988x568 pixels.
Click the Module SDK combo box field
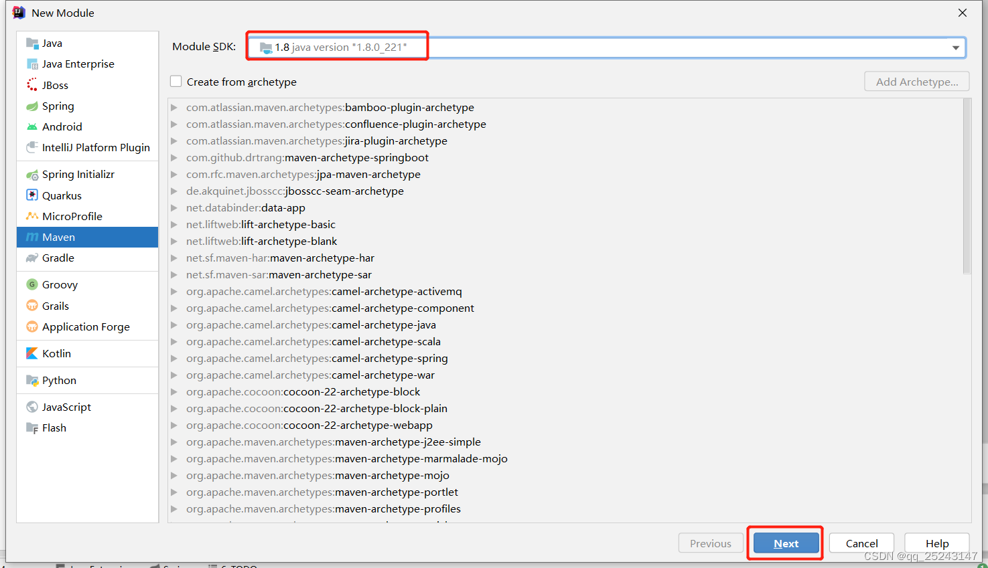click(x=607, y=48)
